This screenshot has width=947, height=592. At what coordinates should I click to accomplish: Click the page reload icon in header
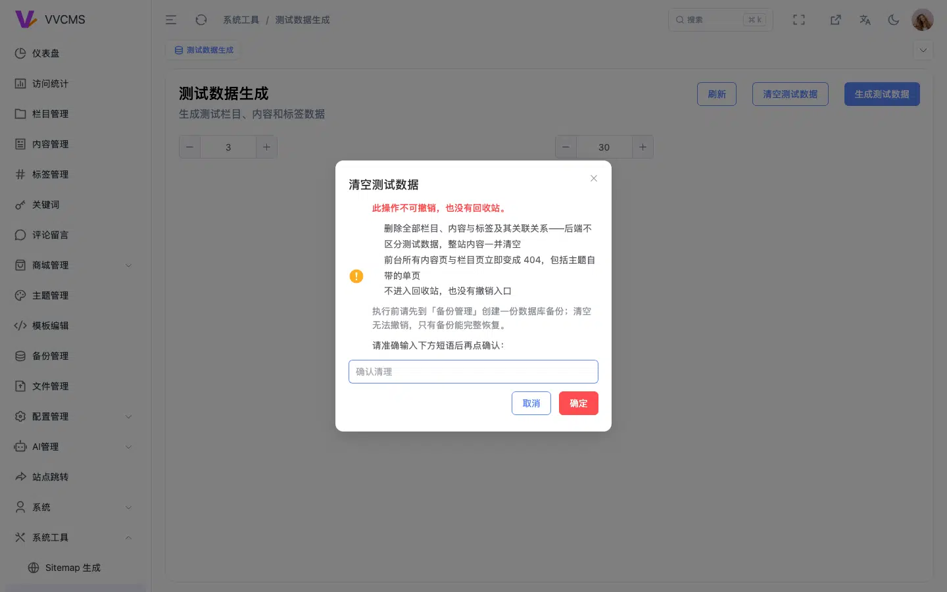coord(201,20)
